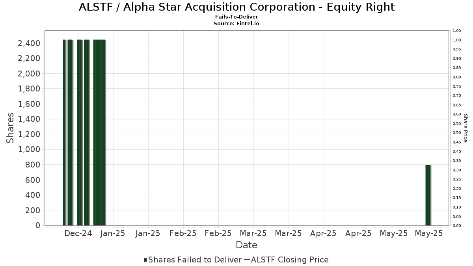Select the ALSTF Closing Price legend label

[290, 260]
